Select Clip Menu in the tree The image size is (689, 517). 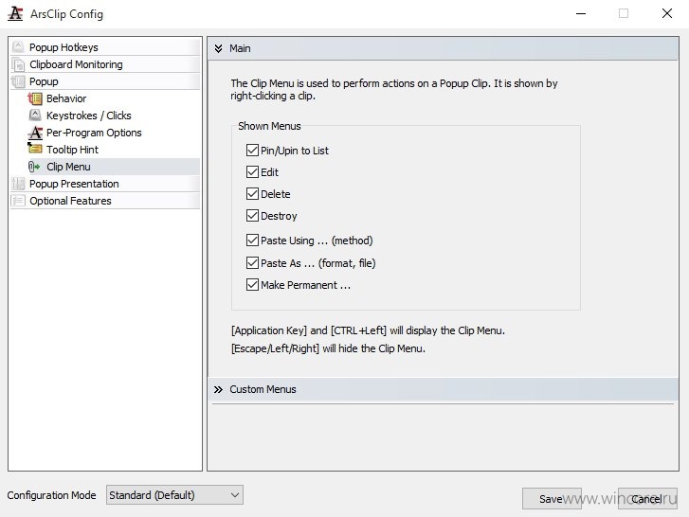tap(68, 167)
